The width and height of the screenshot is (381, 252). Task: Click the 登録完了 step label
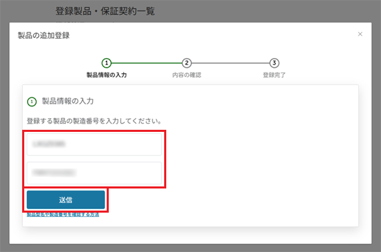[x=274, y=75]
